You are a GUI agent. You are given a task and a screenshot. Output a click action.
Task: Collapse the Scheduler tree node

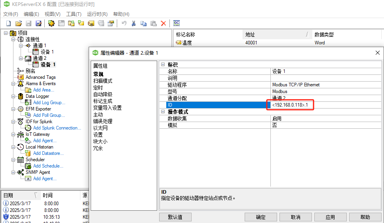(13, 160)
